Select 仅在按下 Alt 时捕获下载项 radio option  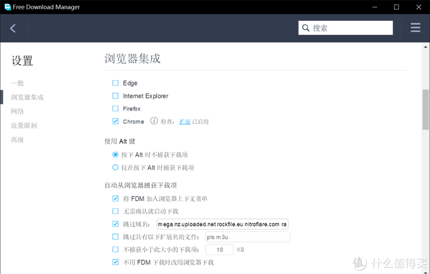115,167
